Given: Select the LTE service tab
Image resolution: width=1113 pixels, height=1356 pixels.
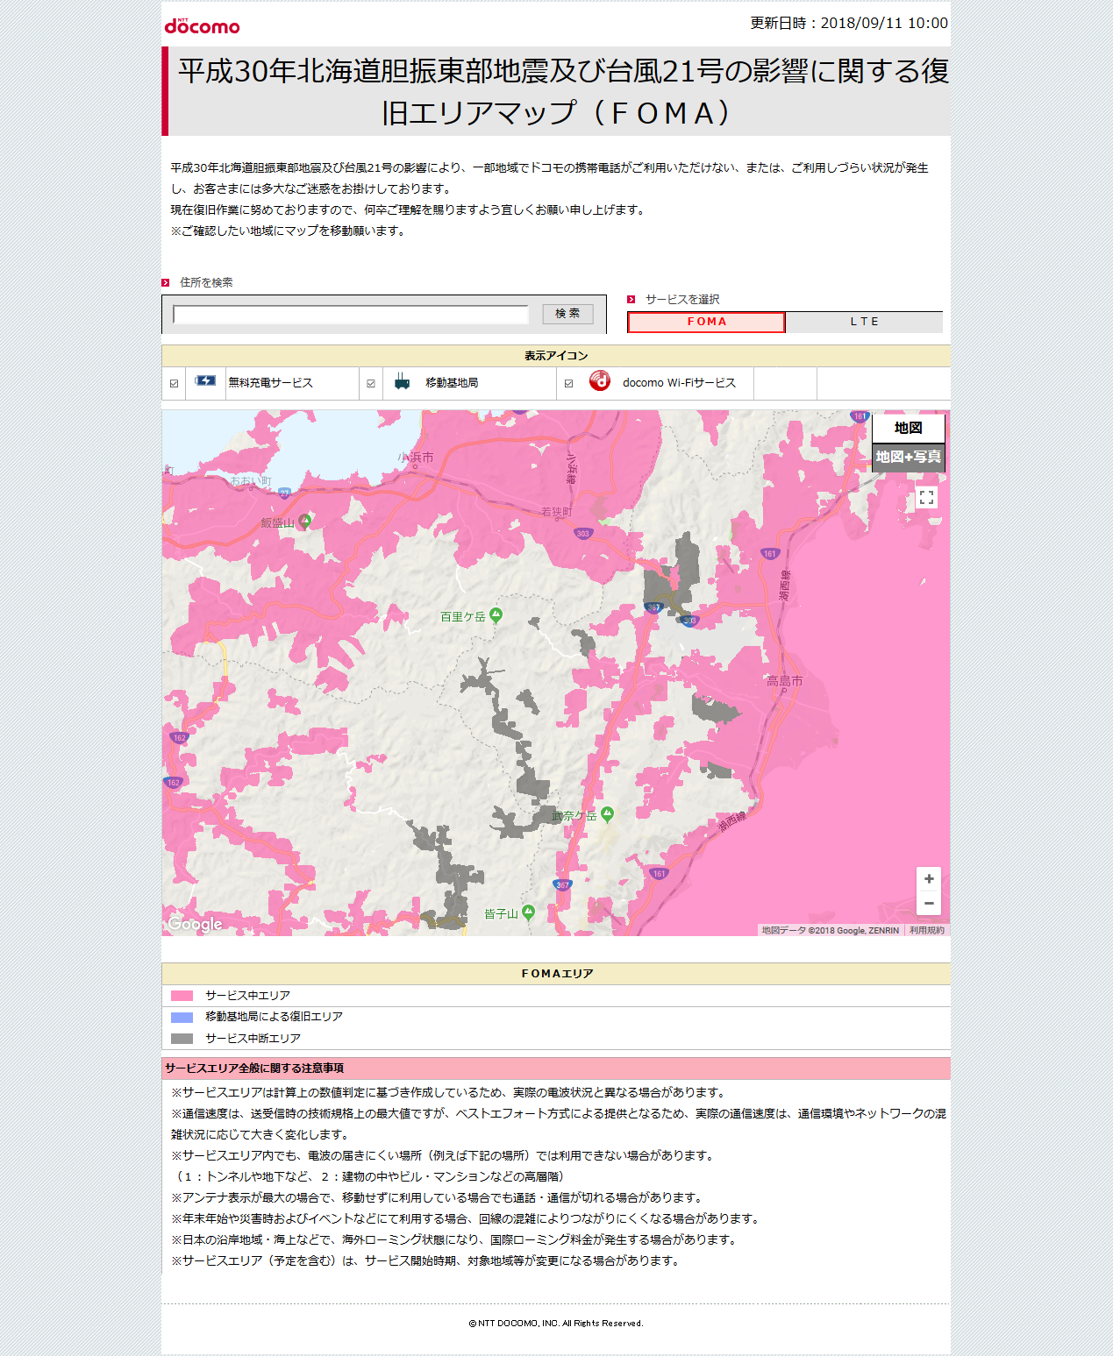Looking at the screenshot, I should (864, 322).
